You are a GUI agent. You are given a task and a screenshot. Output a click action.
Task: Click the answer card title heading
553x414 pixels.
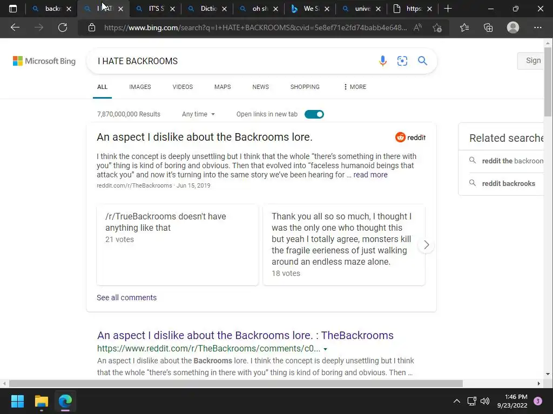pos(205,137)
